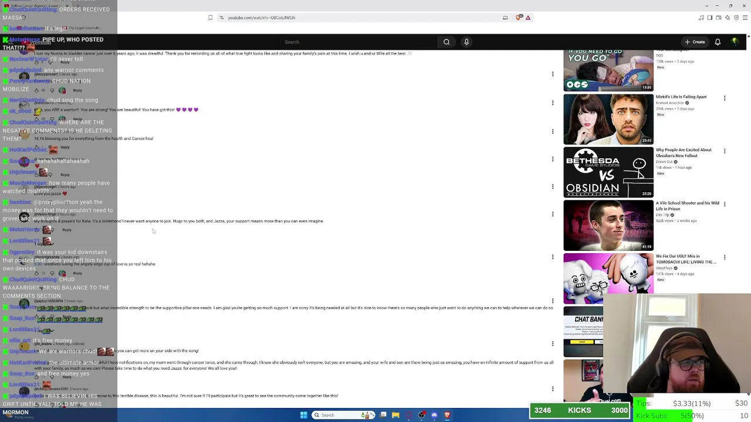Open options for the 'terrible disease, this is beautiful' comment

(x=553, y=388)
